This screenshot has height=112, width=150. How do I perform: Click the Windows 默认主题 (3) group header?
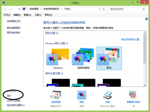[x=57, y=43]
